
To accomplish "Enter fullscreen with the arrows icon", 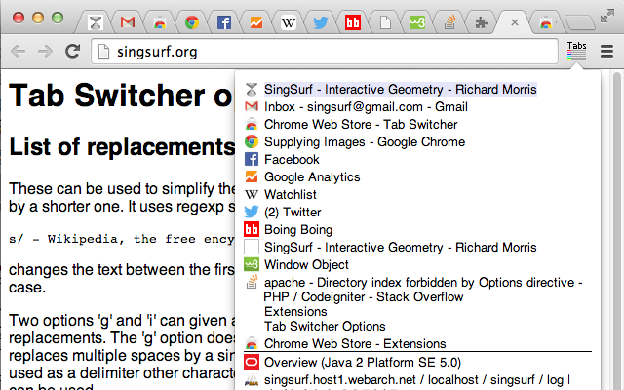I will click(607, 16).
